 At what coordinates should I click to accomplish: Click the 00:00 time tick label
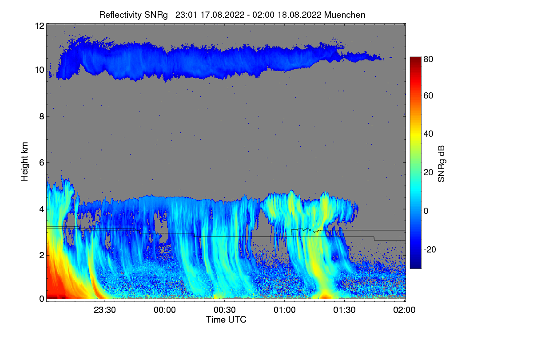pos(165,310)
